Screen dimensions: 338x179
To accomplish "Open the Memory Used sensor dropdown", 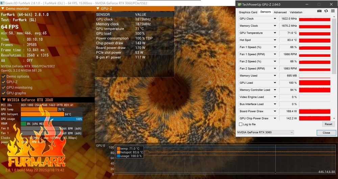I will click(275, 76).
